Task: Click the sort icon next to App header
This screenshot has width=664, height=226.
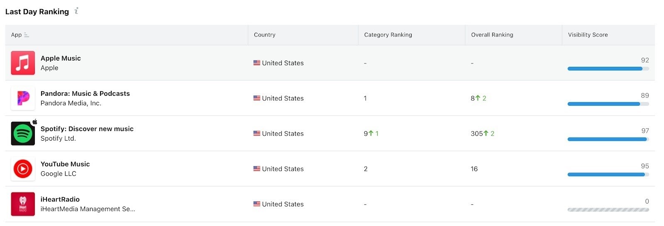Action: click(x=27, y=35)
